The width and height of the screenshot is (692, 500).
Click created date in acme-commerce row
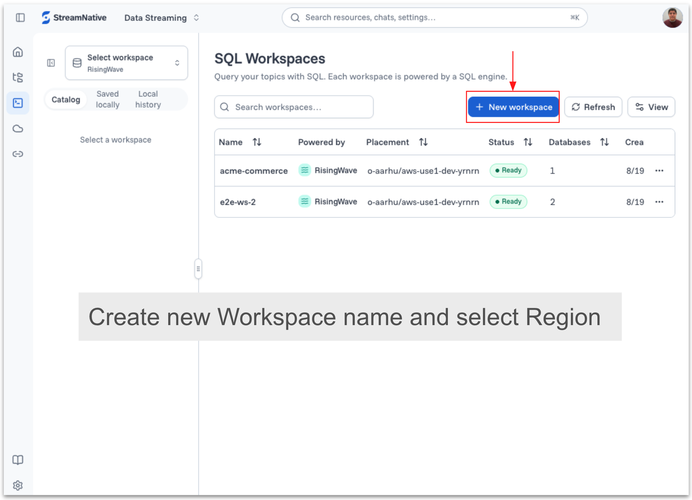[x=635, y=171]
